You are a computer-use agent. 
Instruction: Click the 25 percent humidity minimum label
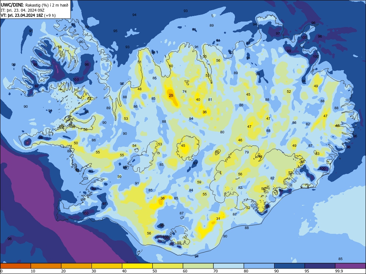(171, 95)
